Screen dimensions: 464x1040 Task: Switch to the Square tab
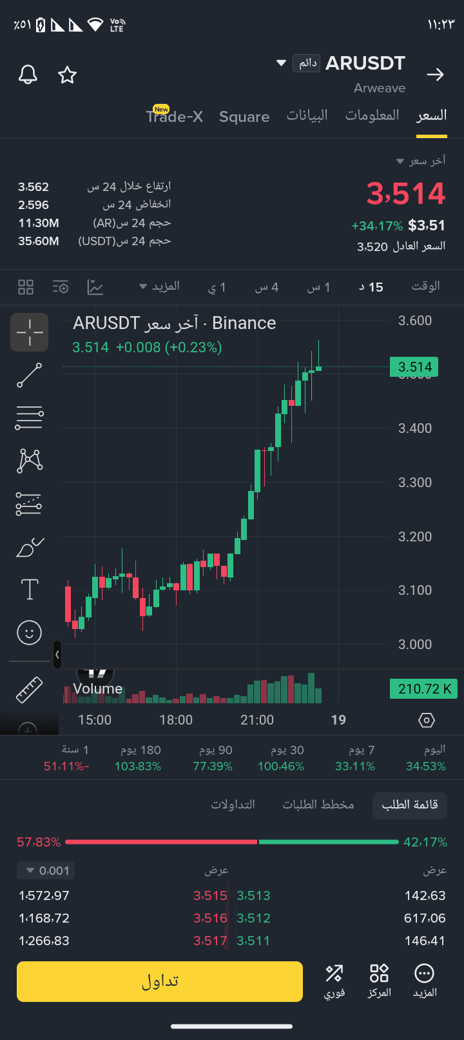click(x=244, y=117)
